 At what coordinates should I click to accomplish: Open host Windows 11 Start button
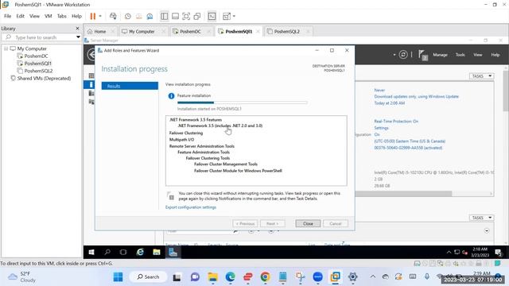(119, 277)
